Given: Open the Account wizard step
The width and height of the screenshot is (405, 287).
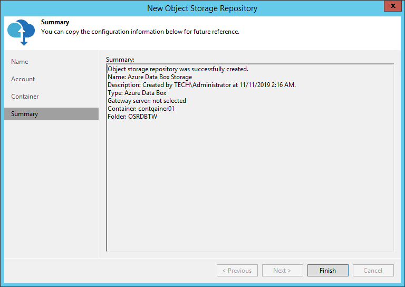Looking at the screenshot, I should click(x=23, y=79).
